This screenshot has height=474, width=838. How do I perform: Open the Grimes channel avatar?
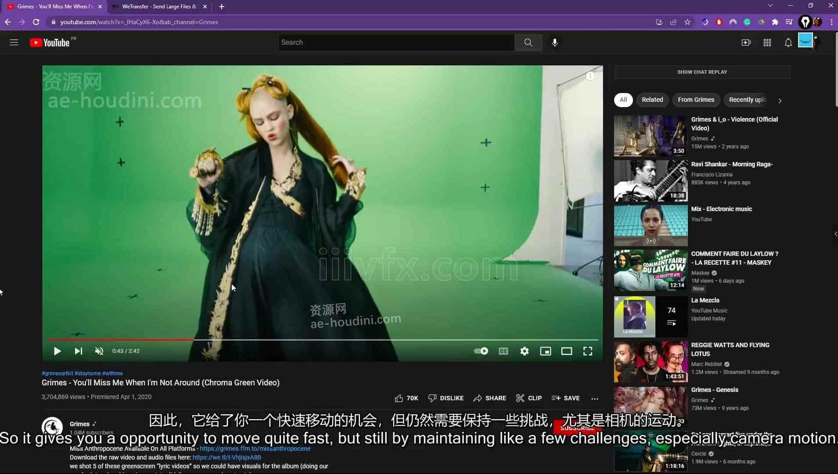click(x=52, y=427)
